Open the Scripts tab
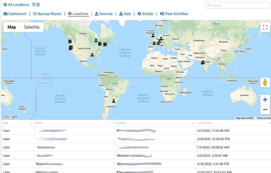Viewport: 271px width, 173px height. pos(145,14)
